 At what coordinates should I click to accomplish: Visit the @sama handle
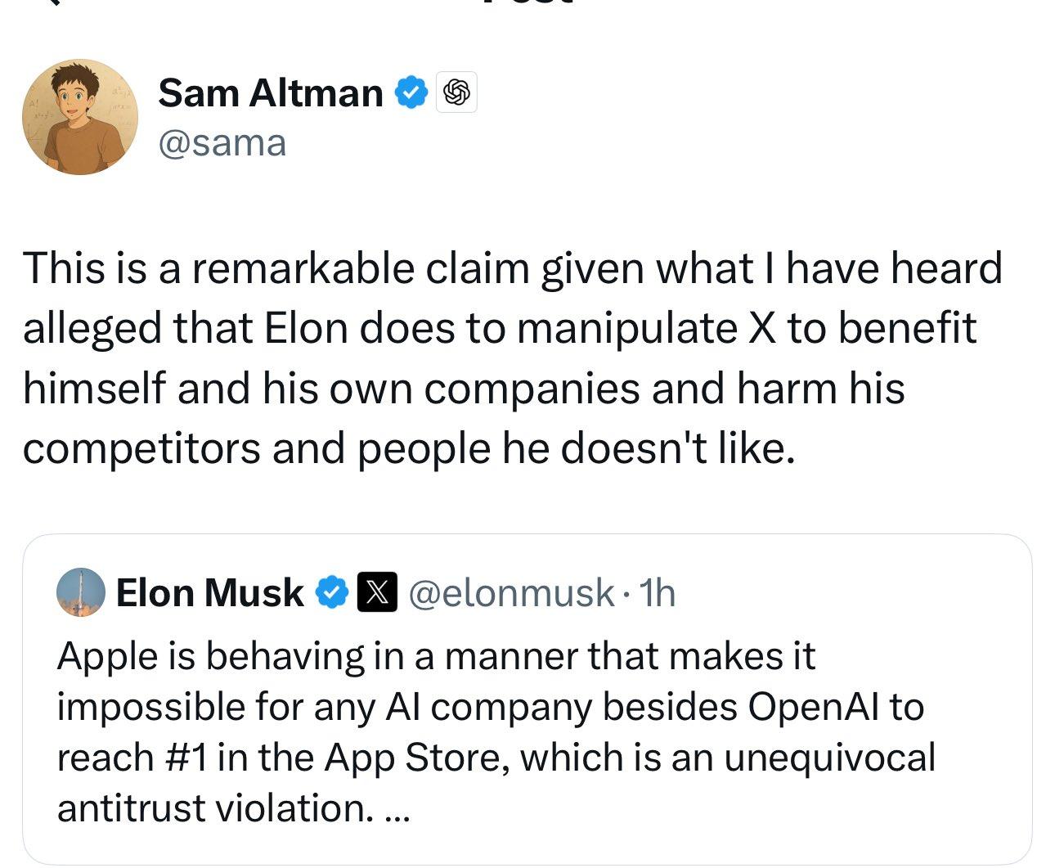(222, 143)
